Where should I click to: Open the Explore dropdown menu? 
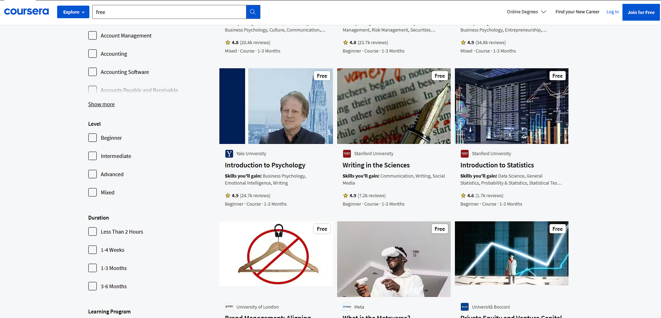click(x=73, y=12)
